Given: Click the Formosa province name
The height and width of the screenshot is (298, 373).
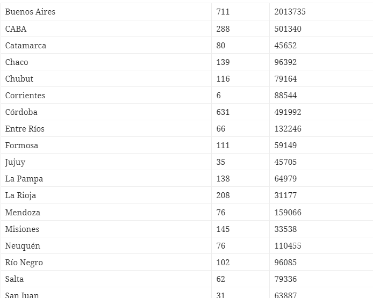Looking at the screenshot, I should [21, 146].
